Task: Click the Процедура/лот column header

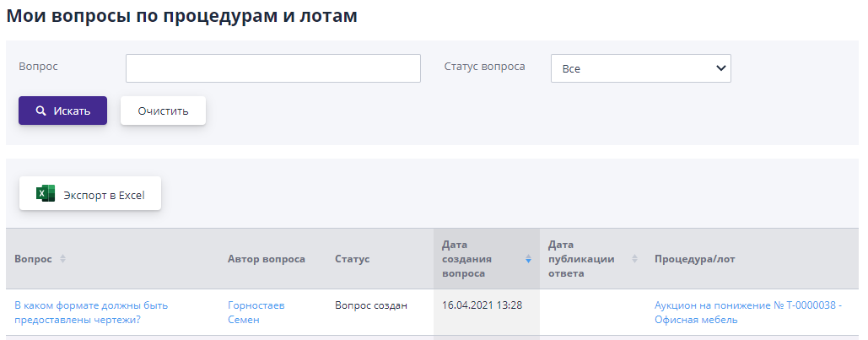Action: 695,259
